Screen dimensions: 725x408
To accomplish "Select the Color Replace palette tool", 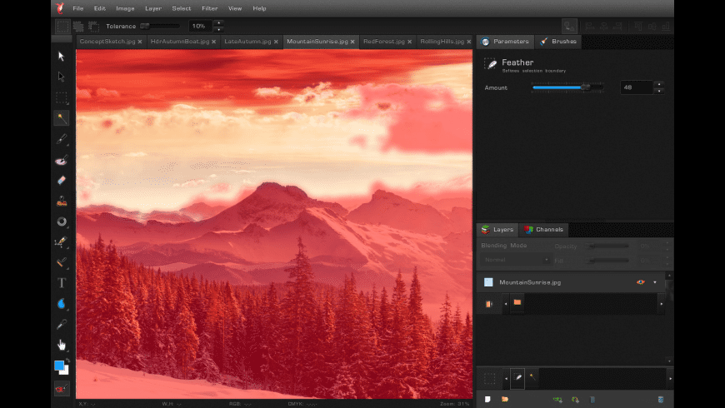I will click(61, 160).
